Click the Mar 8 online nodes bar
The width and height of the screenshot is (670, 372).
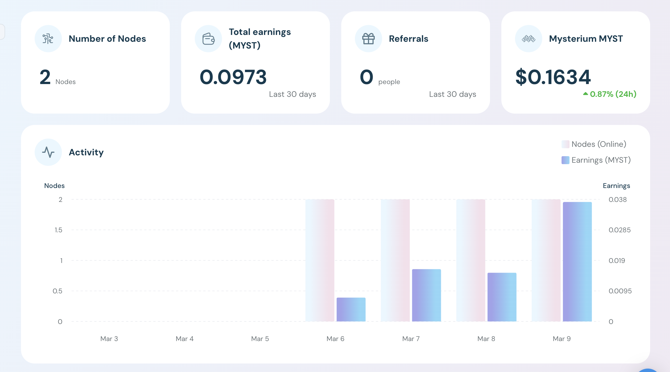click(x=471, y=260)
